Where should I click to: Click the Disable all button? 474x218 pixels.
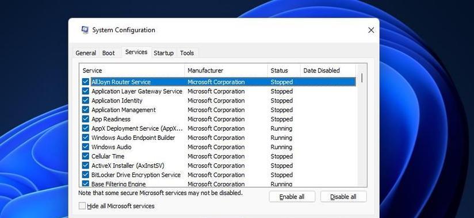coord(343,197)
